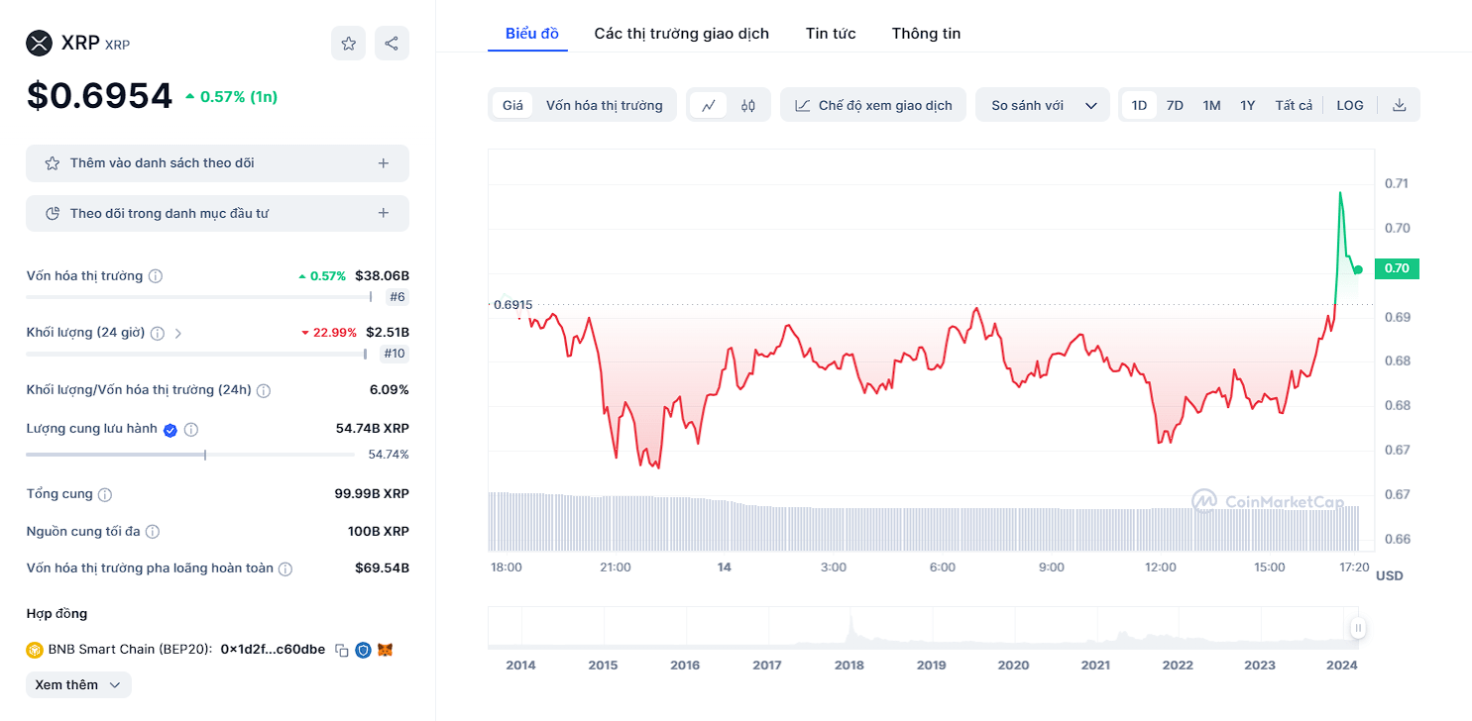Select the candlestick chart type icon
1472x721 pixels.
[x=748, y=105]
